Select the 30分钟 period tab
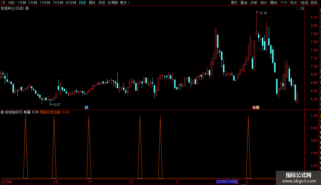Image resolution: width=321 pixels, height=185 pixels. [58, 3]
